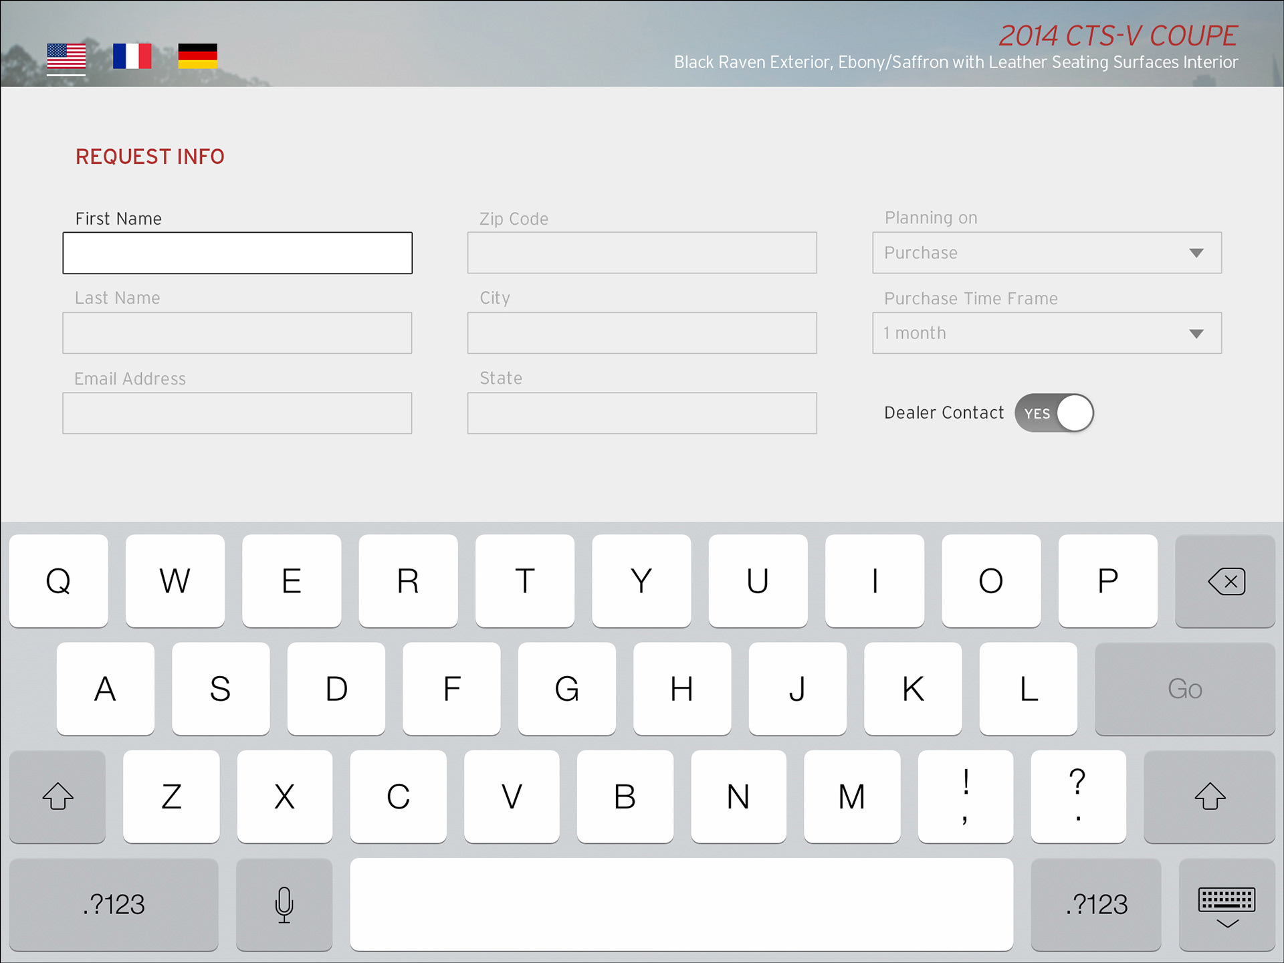
Task: Tap the left .?123 symbols key
Action: (114, 904)
